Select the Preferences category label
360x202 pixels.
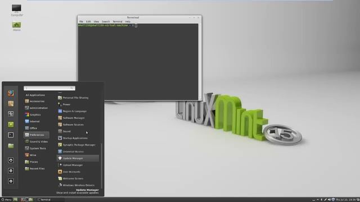[37, 135]
